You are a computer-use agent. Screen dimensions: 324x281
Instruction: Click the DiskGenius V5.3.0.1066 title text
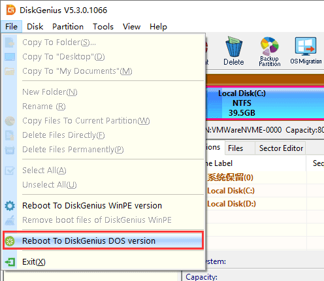[x=63, y=10]
